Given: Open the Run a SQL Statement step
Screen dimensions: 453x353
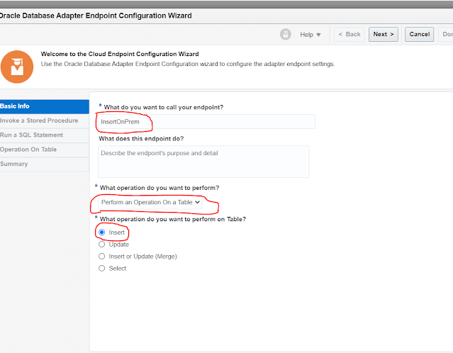Looking at the screenshot, I should [44, 135].
